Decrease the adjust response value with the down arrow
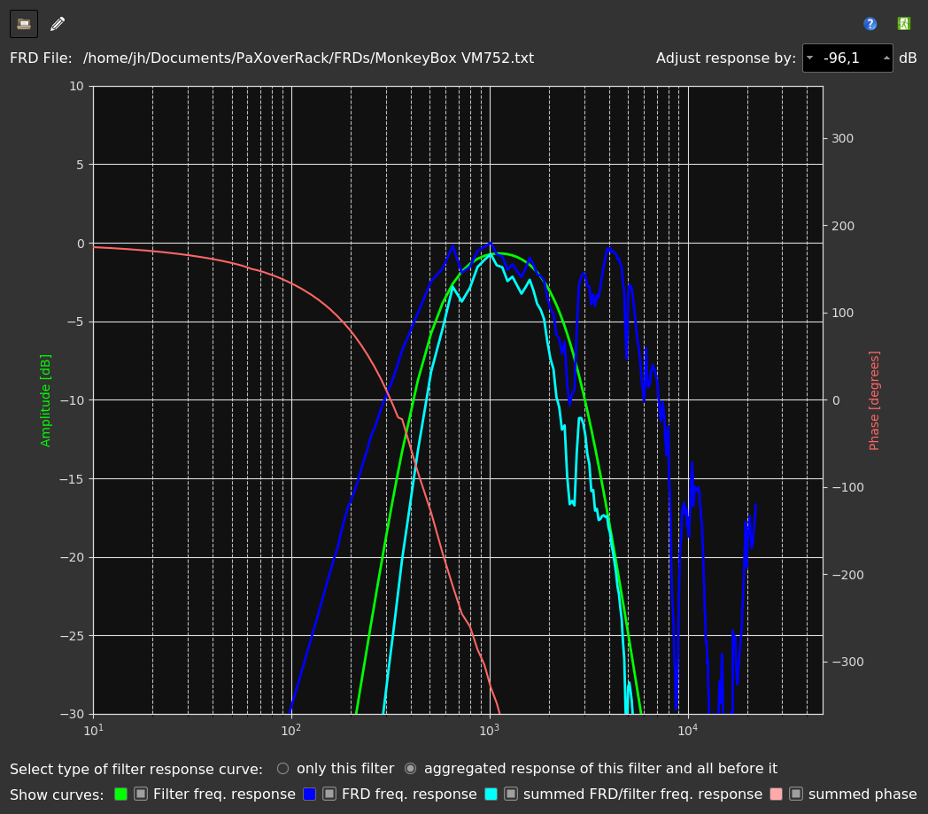The image size is (928, 814). 809,58
